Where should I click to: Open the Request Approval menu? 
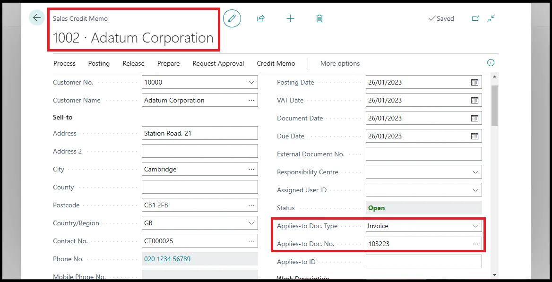(x=218, y=63)
